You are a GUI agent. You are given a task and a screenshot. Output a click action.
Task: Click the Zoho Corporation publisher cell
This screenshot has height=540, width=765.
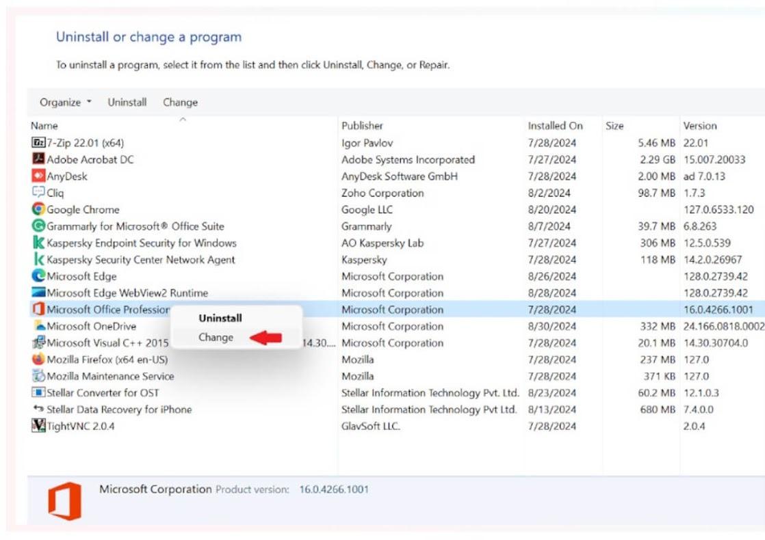point(382,193)
